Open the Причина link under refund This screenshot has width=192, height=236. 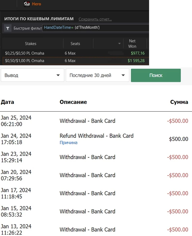pyautogui.click(x=68, y=143)
